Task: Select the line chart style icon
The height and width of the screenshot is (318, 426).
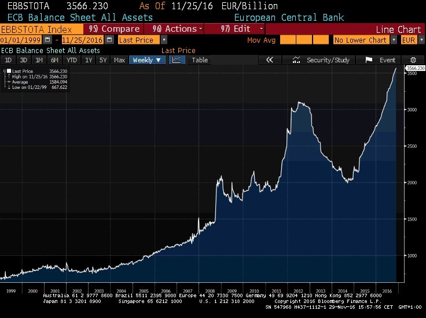Action: [x=177, y=60]
